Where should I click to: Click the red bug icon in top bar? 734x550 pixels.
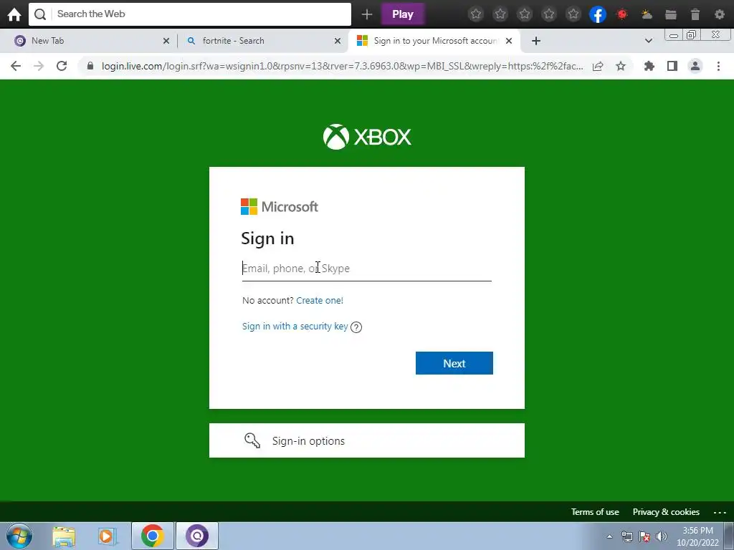point(622,14)
